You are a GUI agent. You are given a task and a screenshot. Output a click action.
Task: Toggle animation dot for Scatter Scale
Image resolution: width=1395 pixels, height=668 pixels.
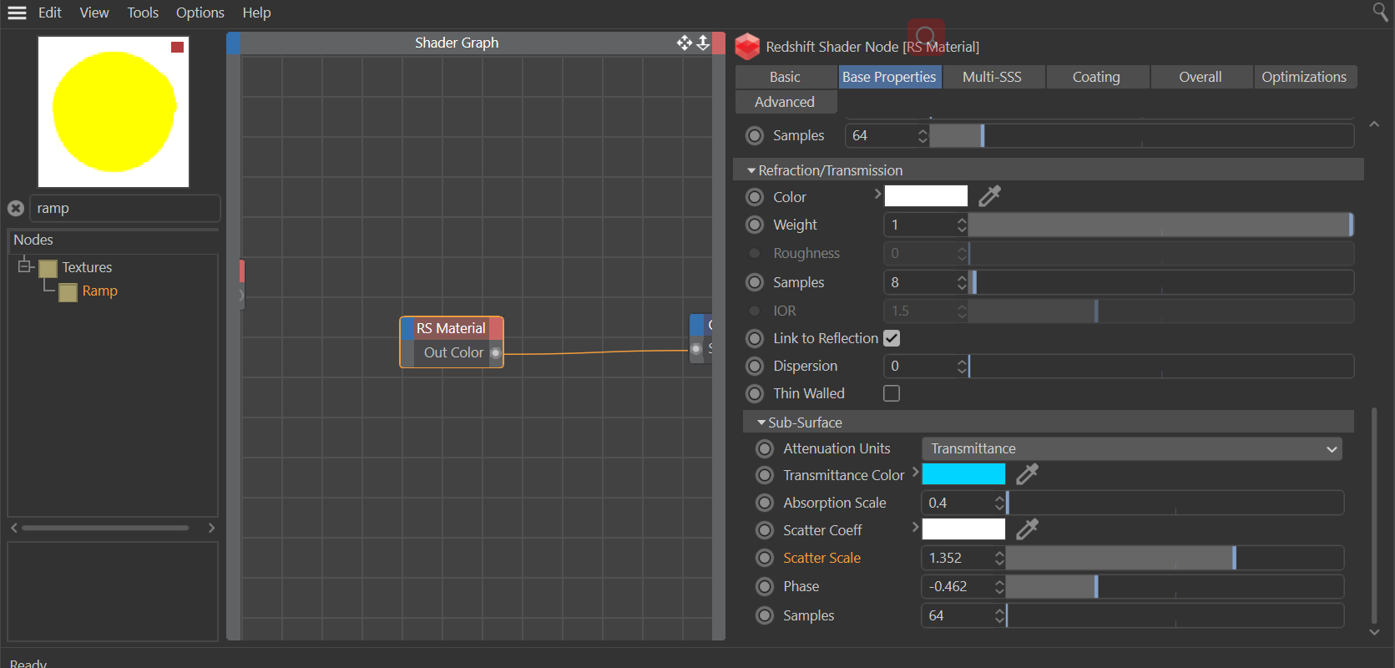coord(765,558)
